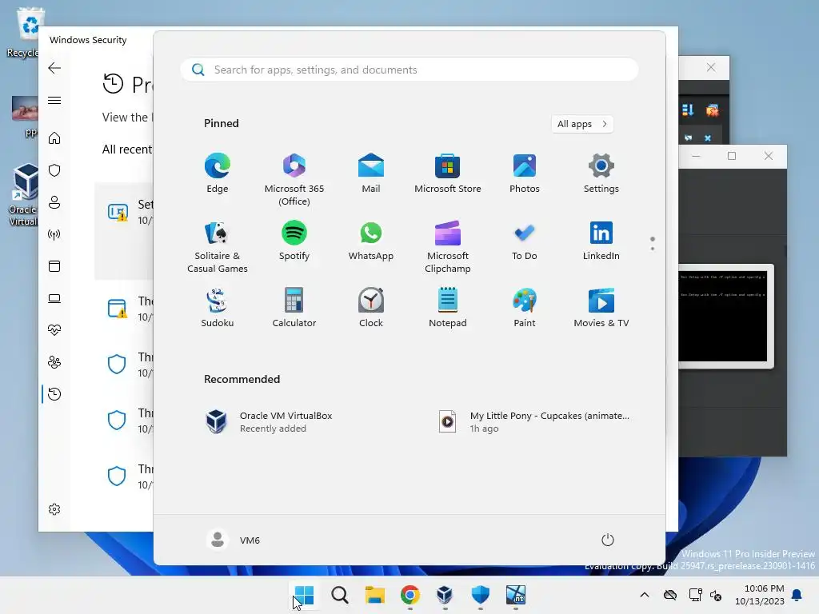The image size is (819, 614).
Task: Open Virus & threat protection shield
Action: pyautogui.click(x=54, y=170)
